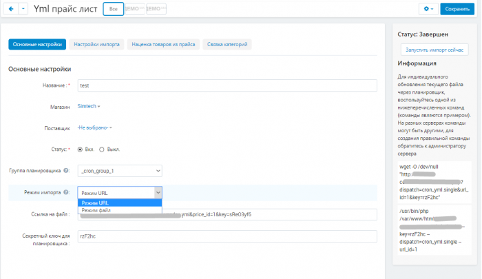Switch to Настройки импорта tab

tap(96, 44)
